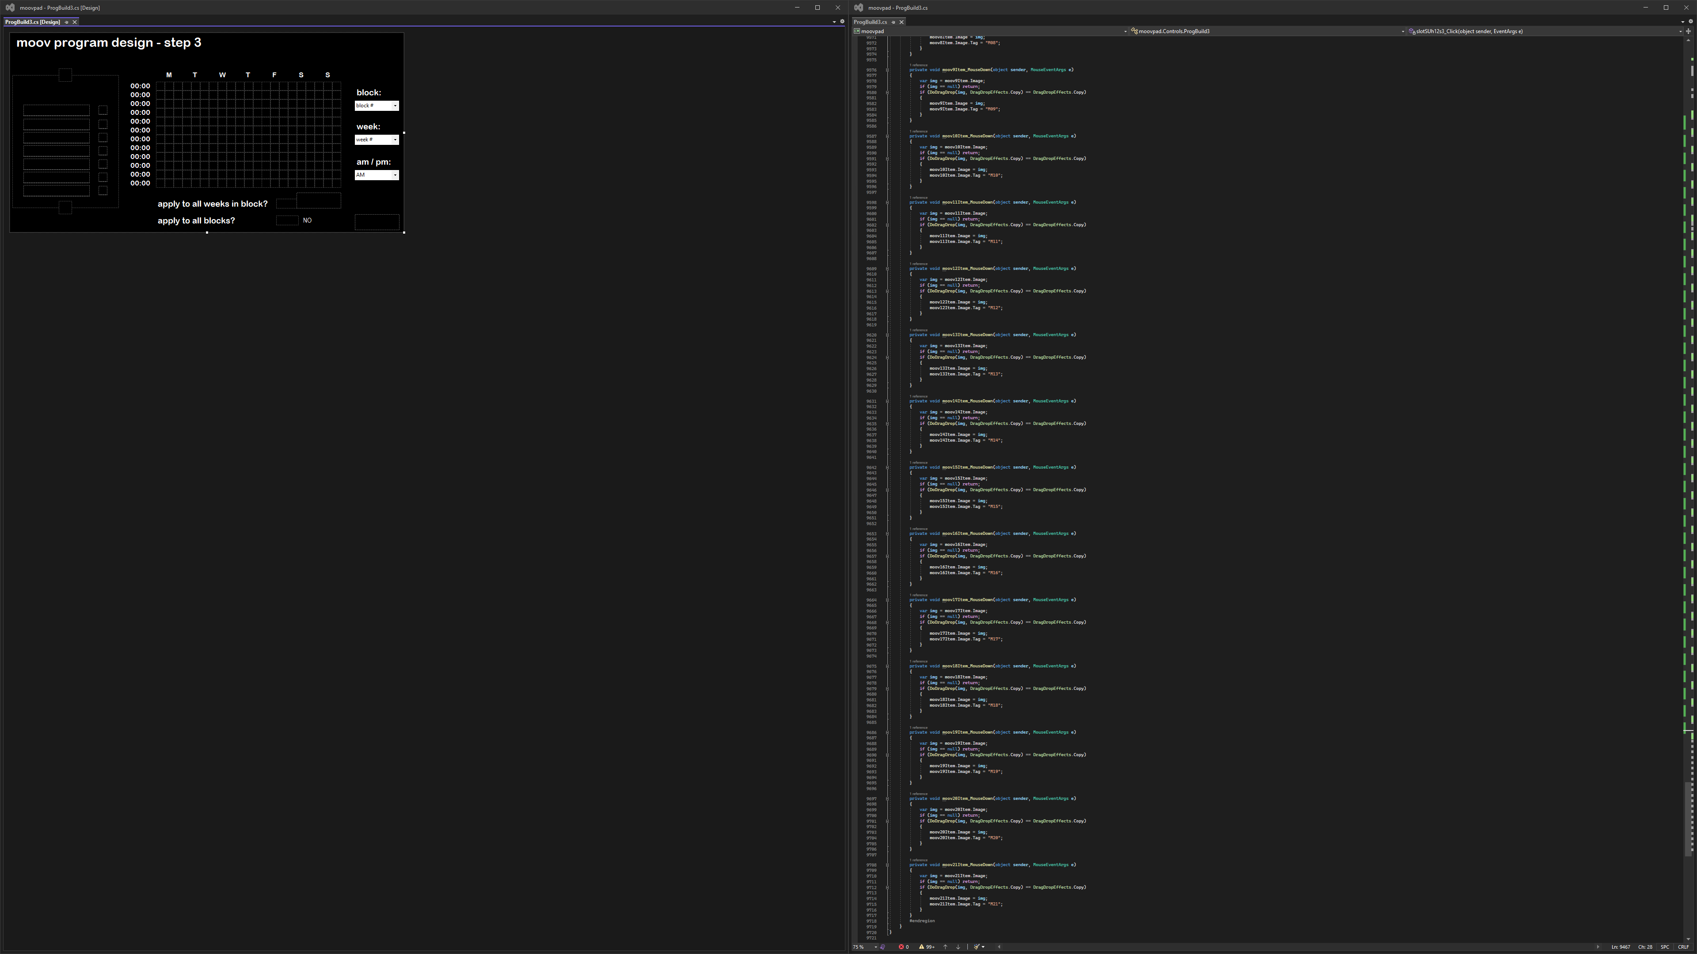Collapse the moov18Item_MouseDown method

pyautogui.click(x=887, y=666)
